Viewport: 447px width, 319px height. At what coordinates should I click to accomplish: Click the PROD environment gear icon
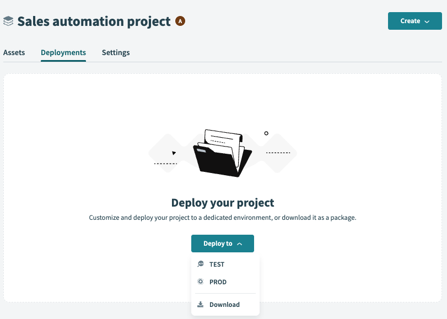201,282
